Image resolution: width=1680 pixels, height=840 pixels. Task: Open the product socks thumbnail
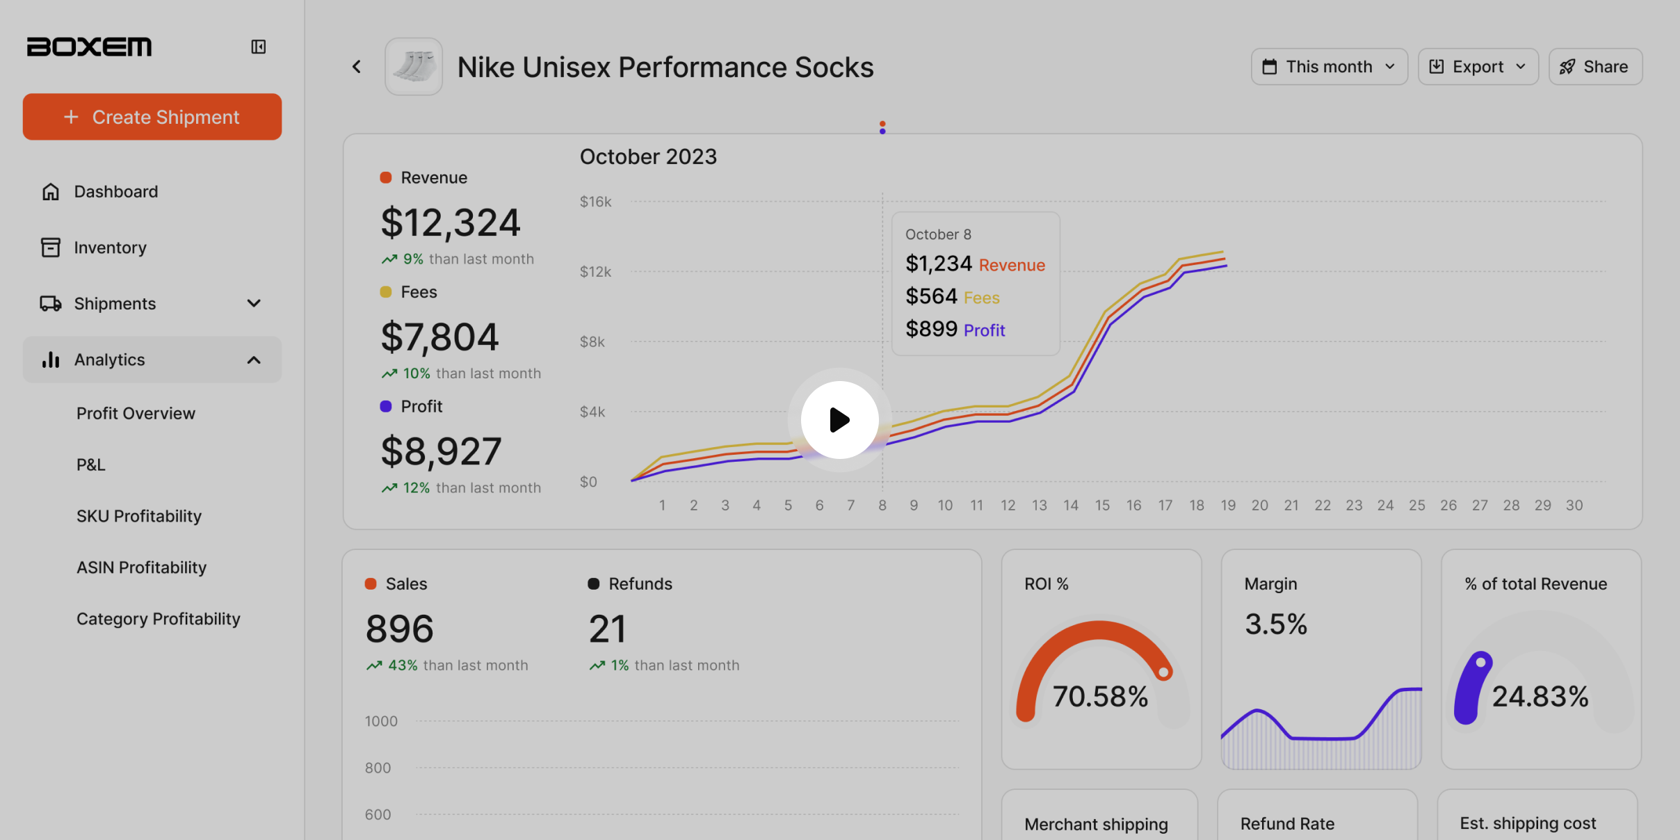414,67
